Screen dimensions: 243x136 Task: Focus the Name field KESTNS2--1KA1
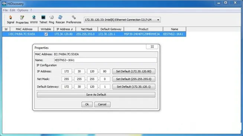[x=106, y=60]
